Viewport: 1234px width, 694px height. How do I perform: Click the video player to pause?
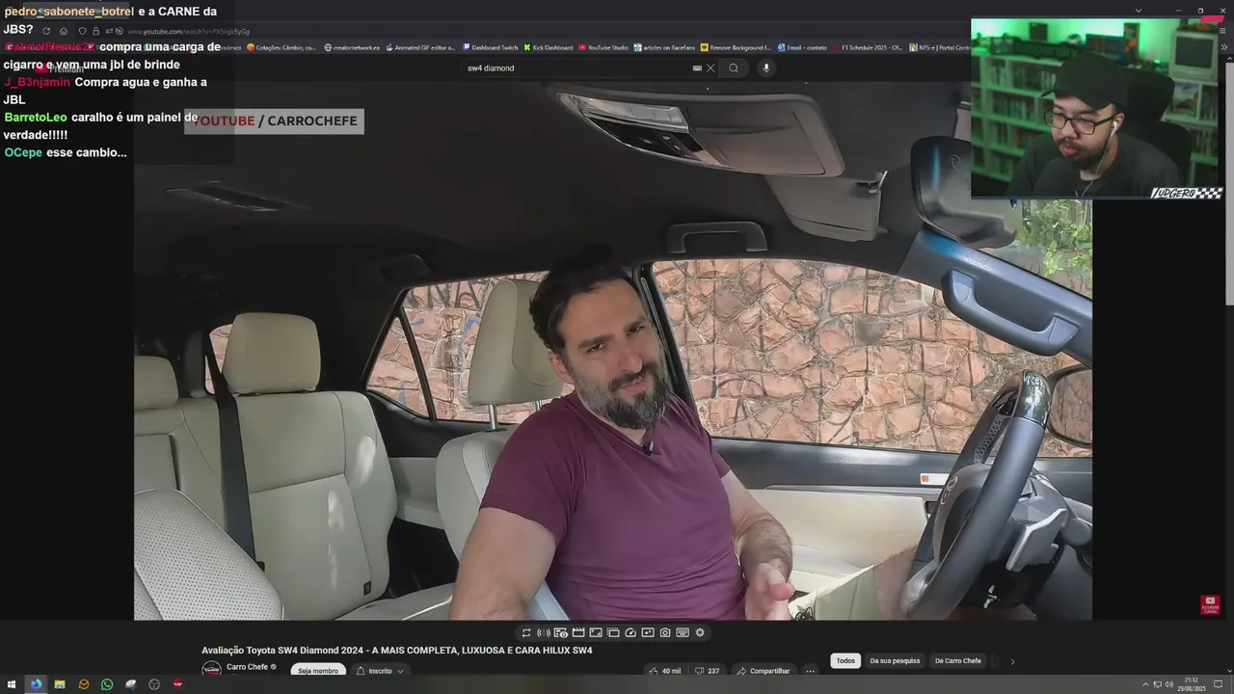613,350
